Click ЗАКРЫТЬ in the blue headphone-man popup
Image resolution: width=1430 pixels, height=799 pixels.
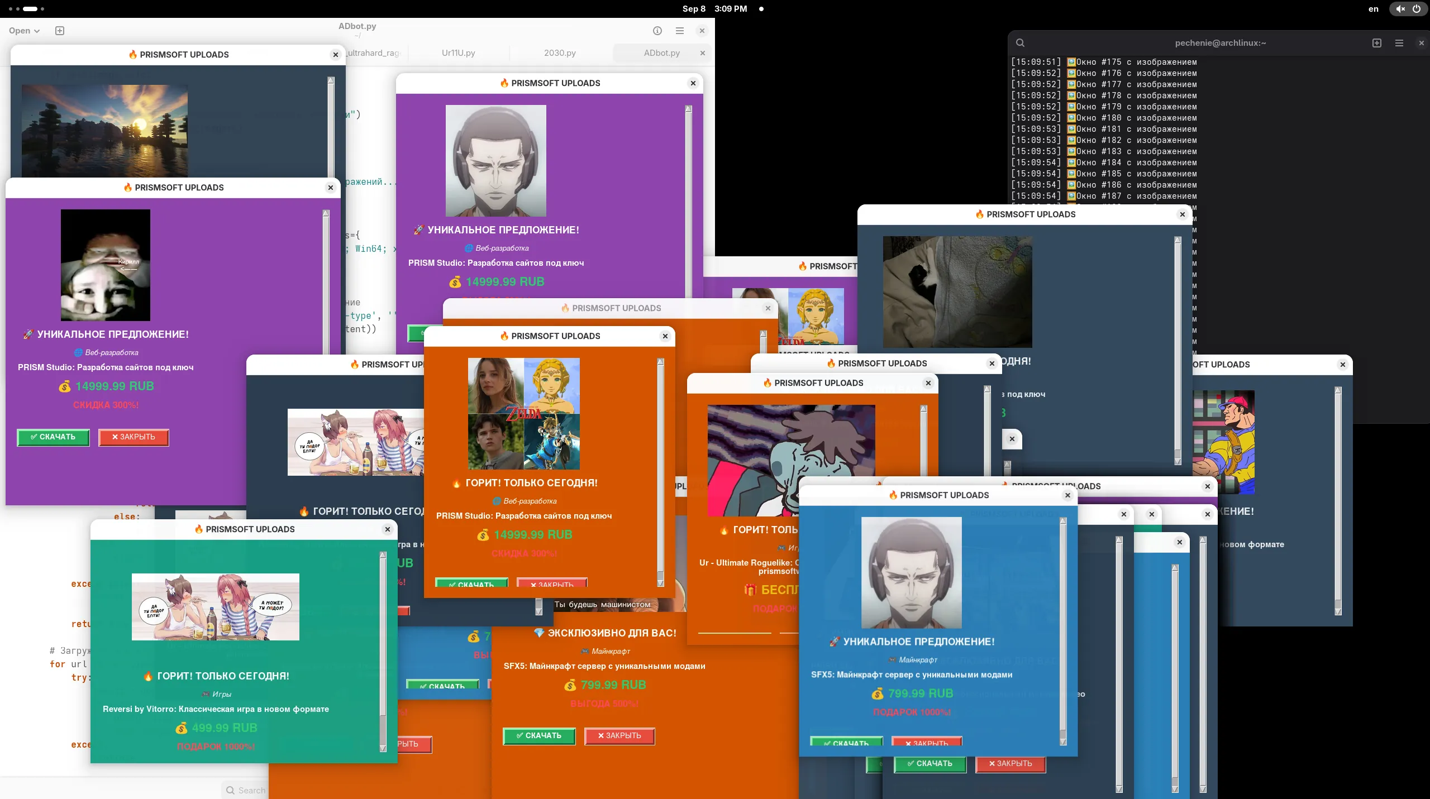tap(927, 741)
